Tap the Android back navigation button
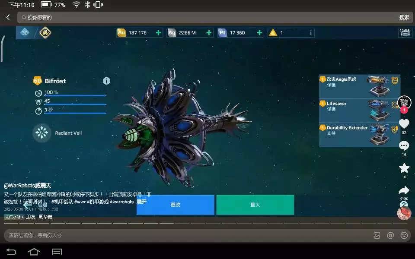Viewport: 415px width, 259px height. tap(11, 252)
